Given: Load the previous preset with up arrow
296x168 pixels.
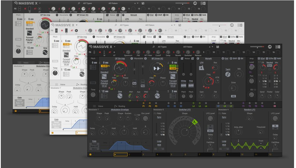Looking at the screenshot, I should coord(209,47).
